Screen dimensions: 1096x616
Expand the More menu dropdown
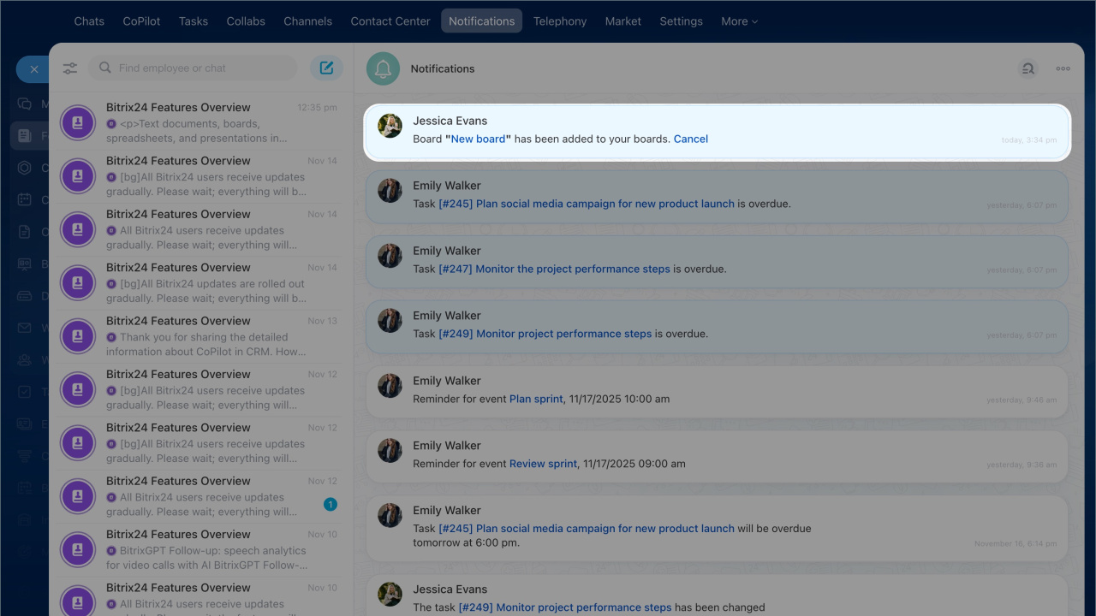coord(739,21)
